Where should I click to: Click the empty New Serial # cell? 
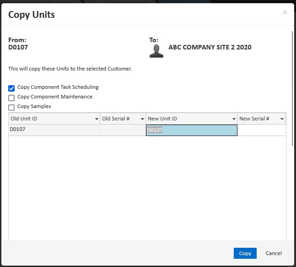(x=261, y=130)
